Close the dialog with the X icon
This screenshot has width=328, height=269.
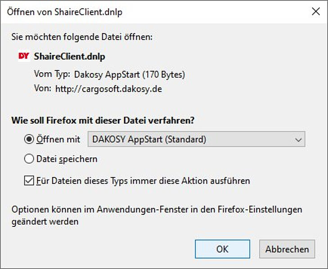316,12
